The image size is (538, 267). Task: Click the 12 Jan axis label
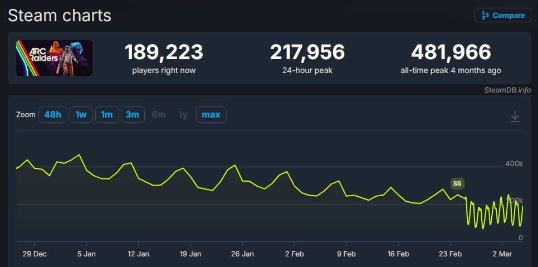(138, 254)
